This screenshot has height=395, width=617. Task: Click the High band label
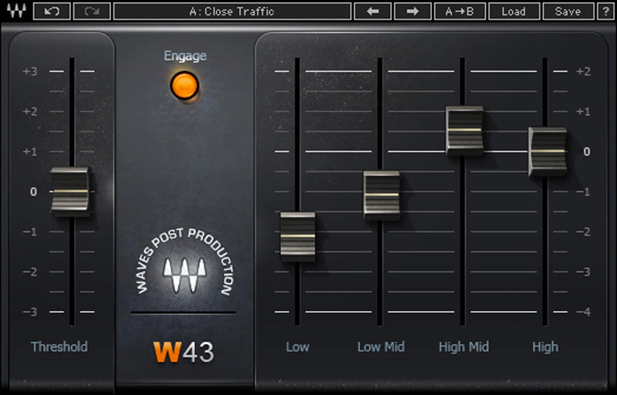[545, 346]
